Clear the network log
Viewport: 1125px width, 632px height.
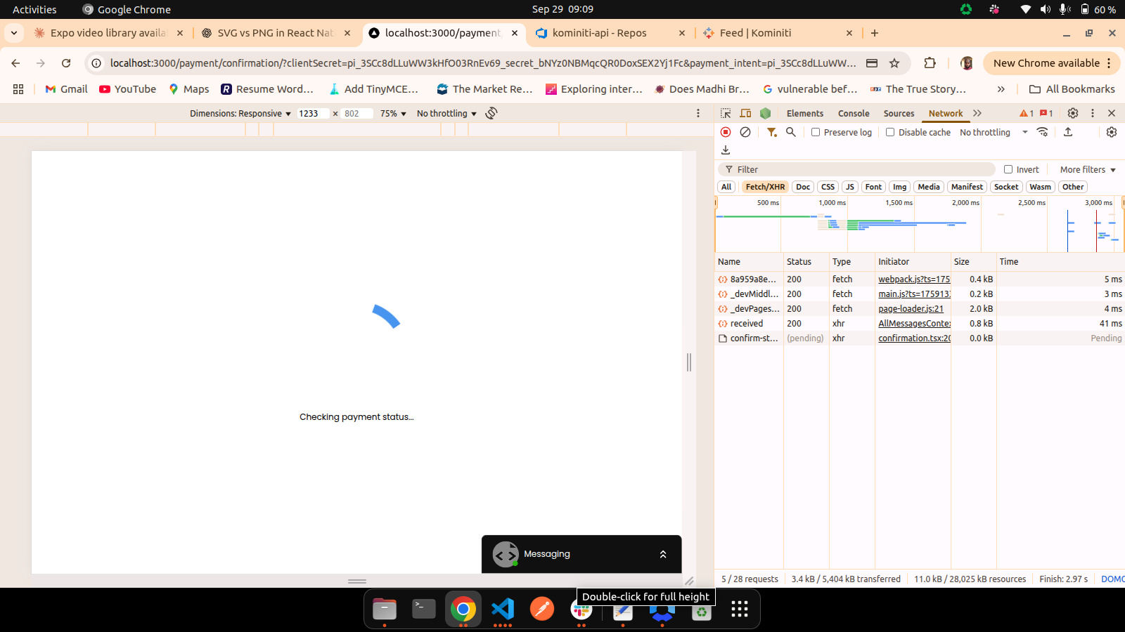click(745, 132)
